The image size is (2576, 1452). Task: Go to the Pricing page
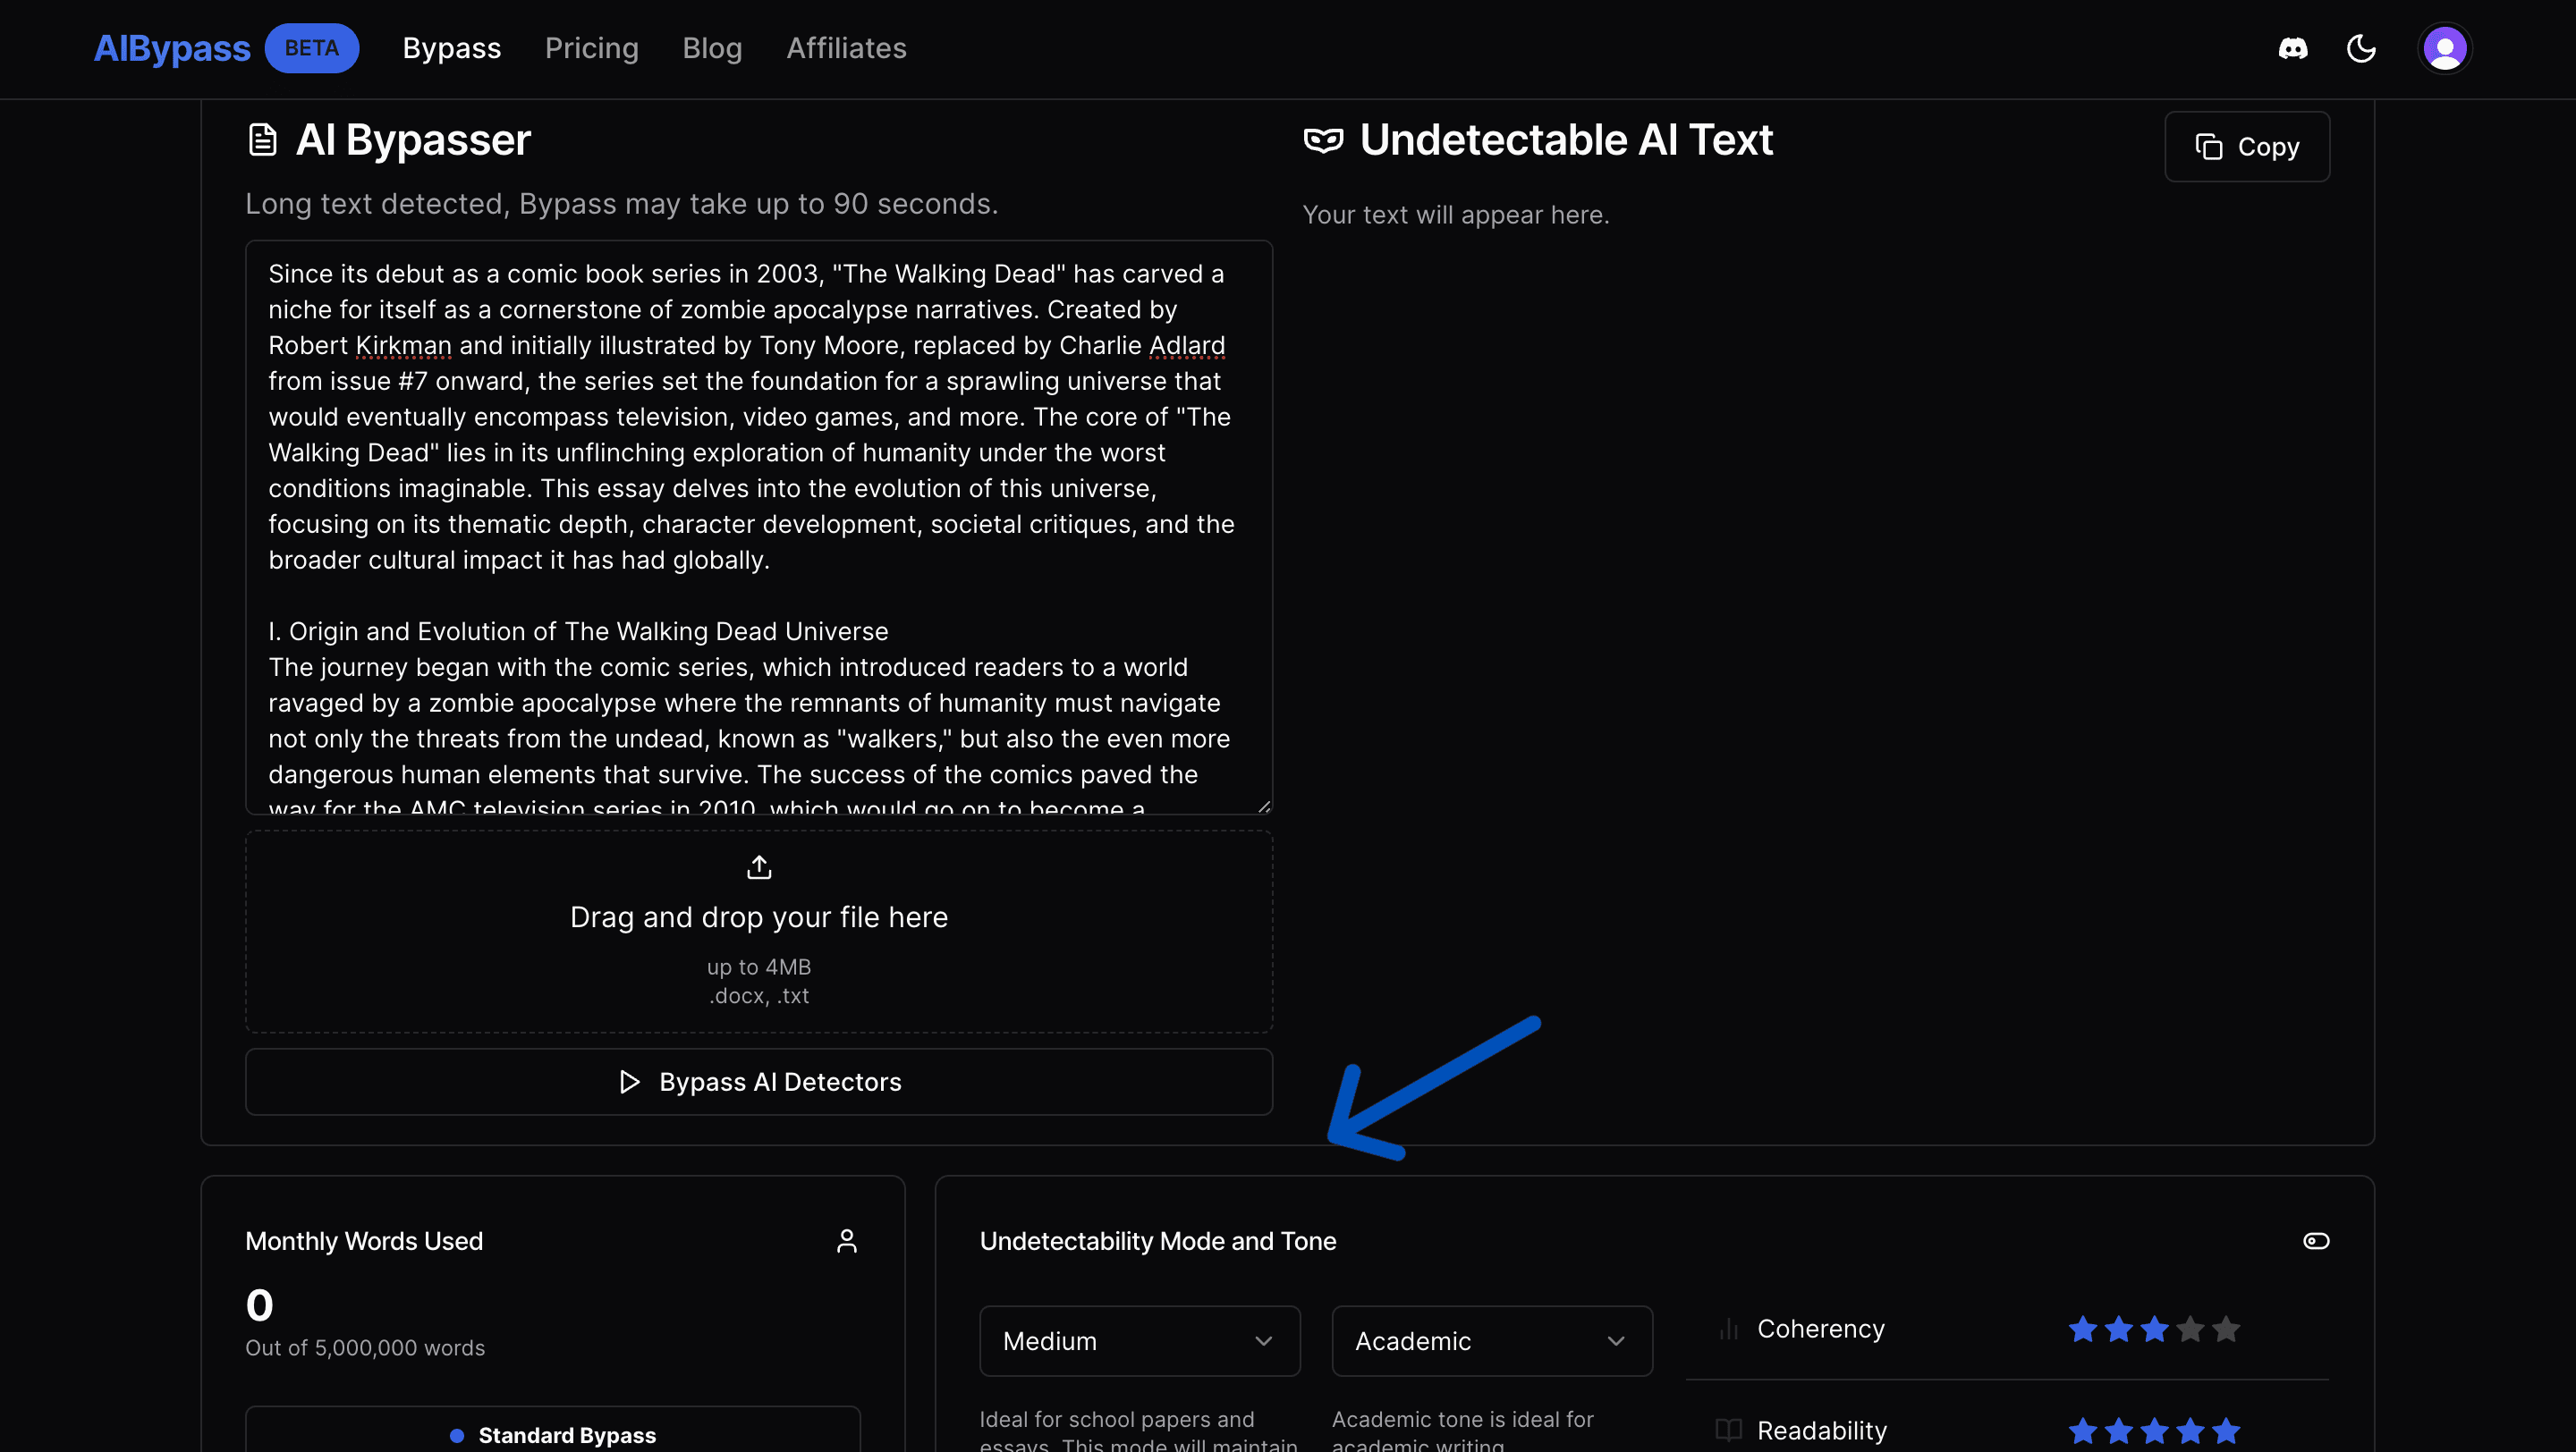[x=591, y=48]
